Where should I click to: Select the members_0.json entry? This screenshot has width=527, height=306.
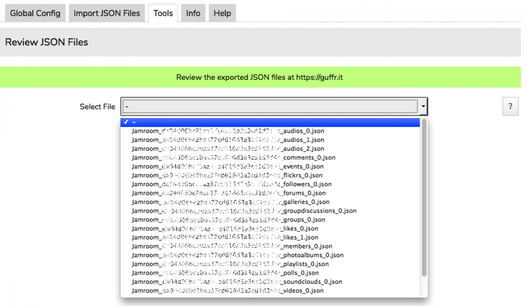tap(232, 246)
